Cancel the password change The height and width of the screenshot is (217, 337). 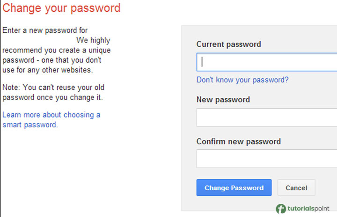pos(296,188)
